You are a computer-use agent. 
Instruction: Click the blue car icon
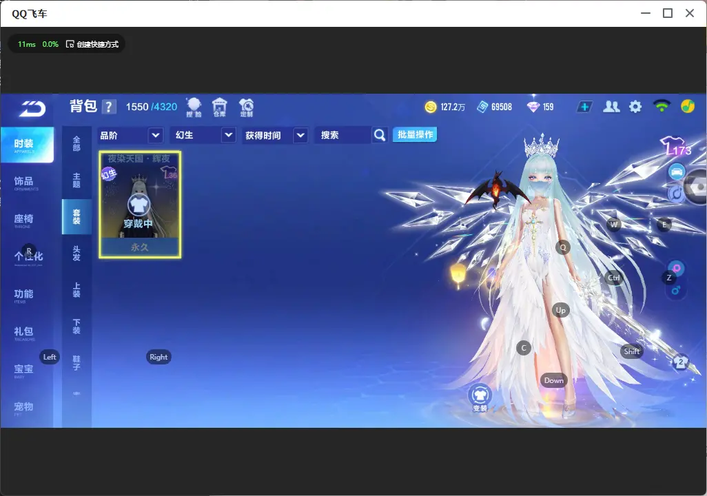pyautogui.click(x=677, y=172)
